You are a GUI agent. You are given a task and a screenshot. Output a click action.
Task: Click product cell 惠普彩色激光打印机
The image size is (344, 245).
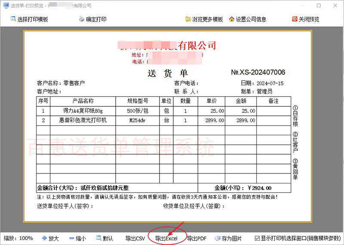tap(83, 120)
